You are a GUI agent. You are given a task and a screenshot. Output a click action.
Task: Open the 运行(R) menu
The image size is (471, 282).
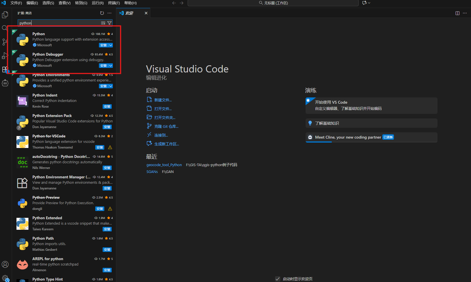click(x=97, y=3)
